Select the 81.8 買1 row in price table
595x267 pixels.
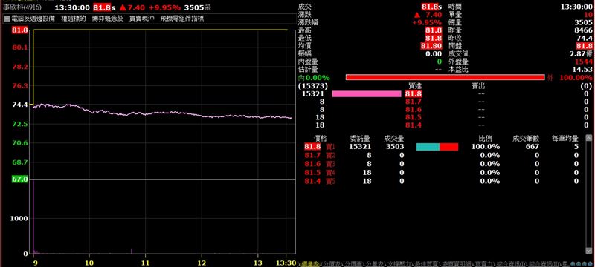[x=442, y=147]
